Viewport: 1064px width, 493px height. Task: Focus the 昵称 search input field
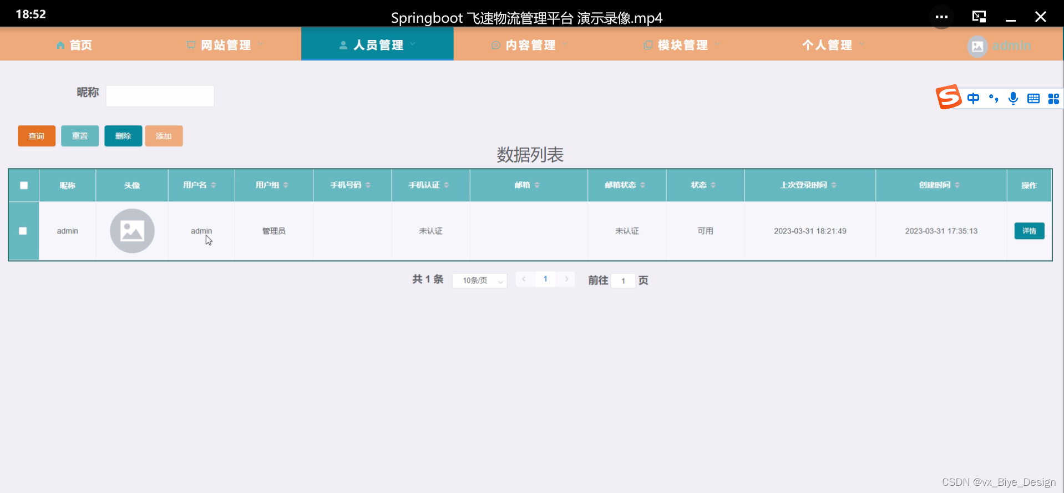click(x=160, y=96)
